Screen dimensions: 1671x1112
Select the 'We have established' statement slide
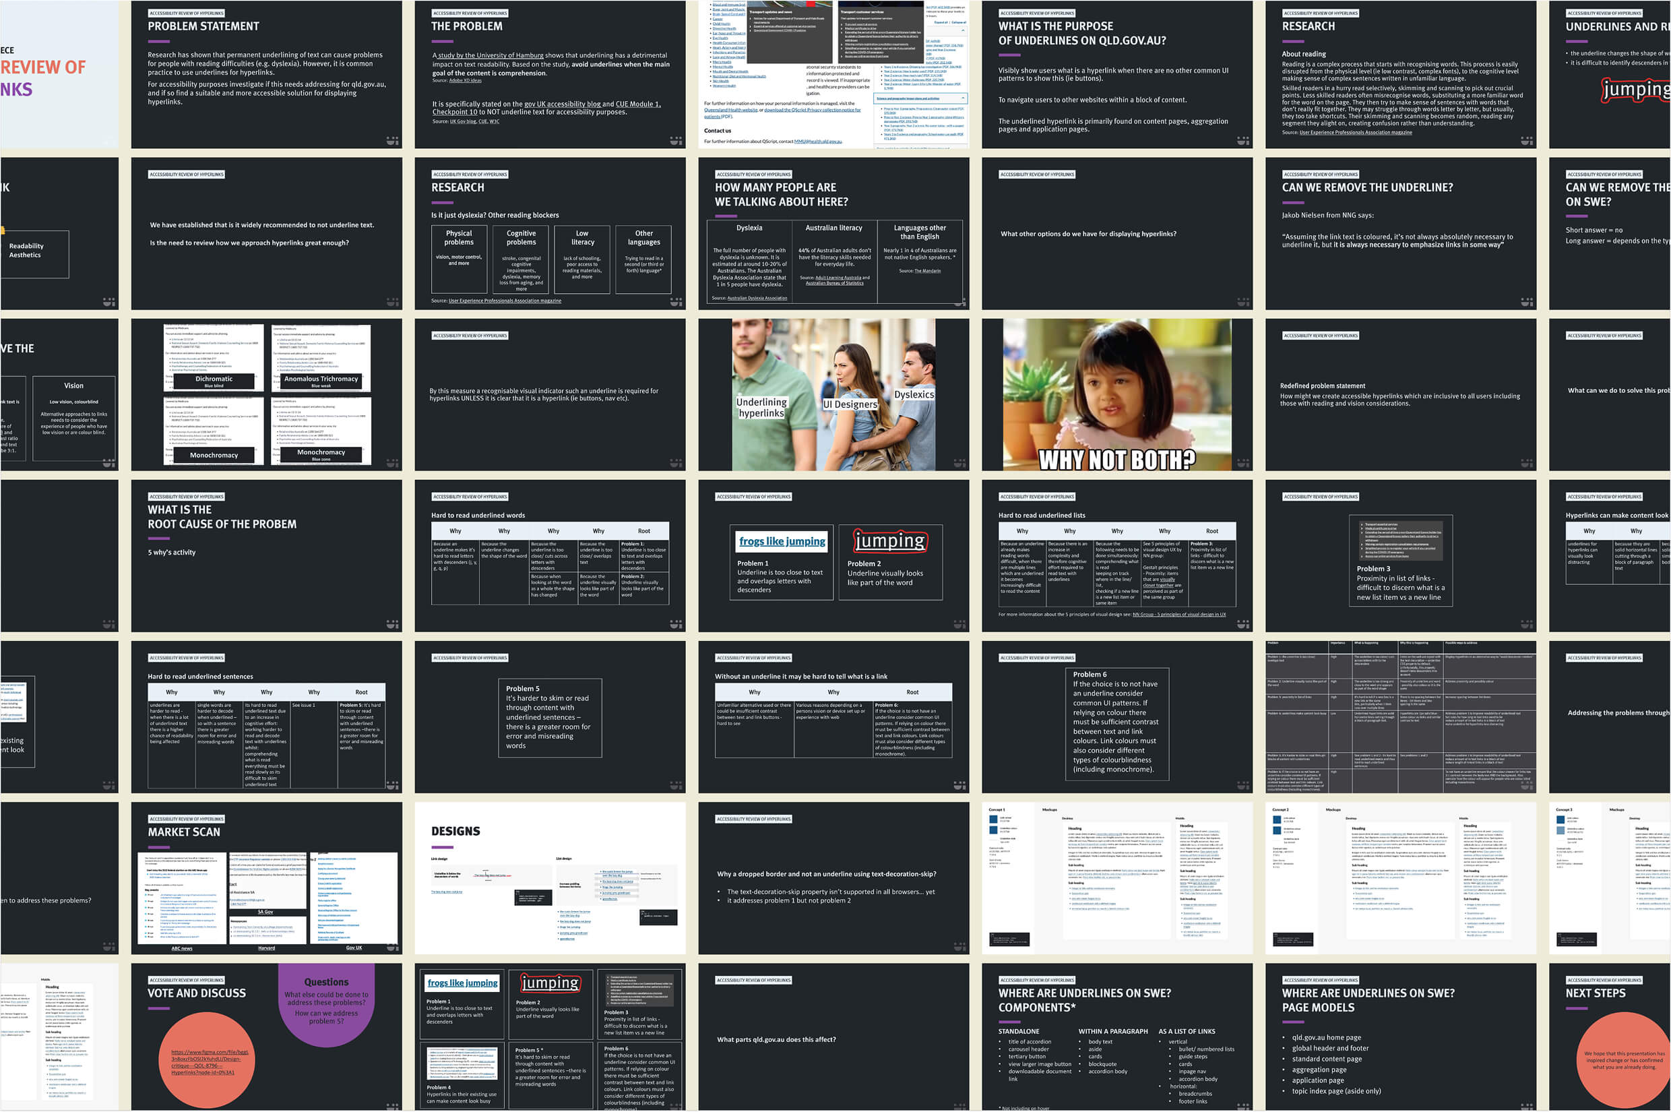[267, 234]
